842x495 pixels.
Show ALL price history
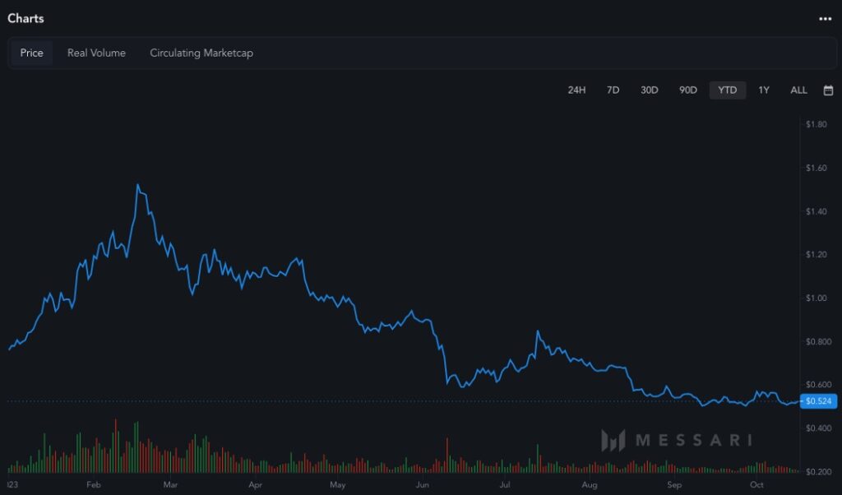[x=798, y=90]
